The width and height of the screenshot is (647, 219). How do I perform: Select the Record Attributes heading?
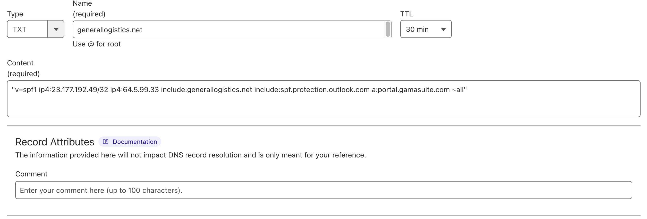[x=55, y=142]
